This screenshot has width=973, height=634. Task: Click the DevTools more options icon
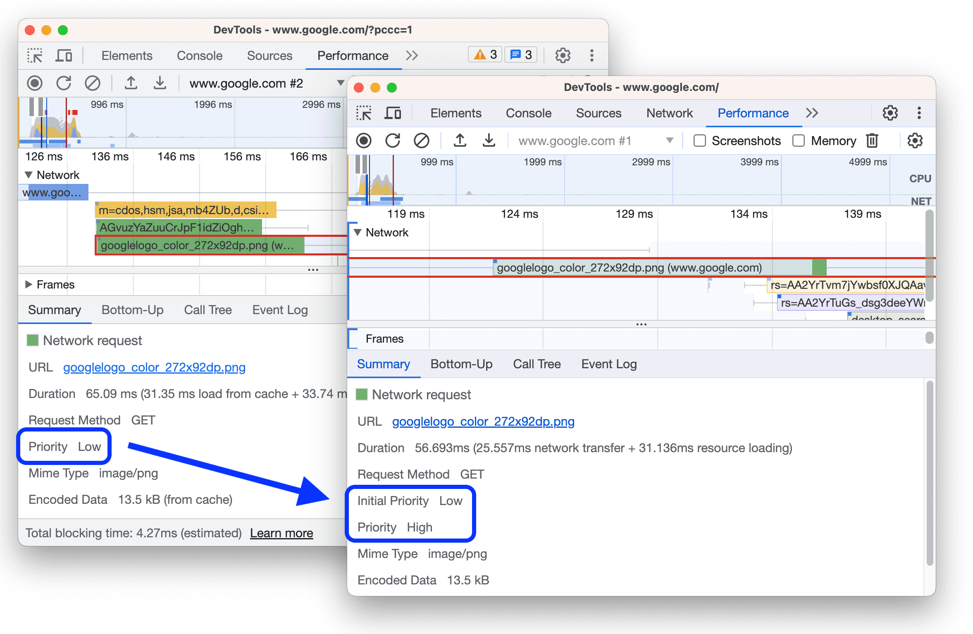point(919,113)
